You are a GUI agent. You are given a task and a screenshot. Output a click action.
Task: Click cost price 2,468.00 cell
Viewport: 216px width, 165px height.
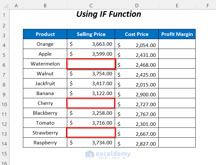(x=137, y=64)
